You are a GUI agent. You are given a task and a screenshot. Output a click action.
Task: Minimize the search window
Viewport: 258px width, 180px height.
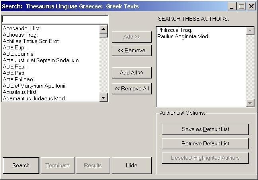232,6
